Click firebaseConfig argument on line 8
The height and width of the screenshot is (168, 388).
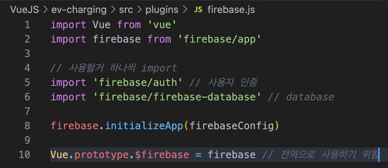[232, 126]
